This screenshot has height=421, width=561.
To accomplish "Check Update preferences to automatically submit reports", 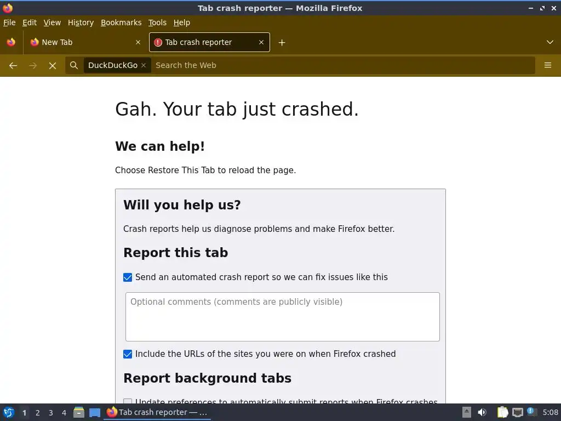I will 128,401.
